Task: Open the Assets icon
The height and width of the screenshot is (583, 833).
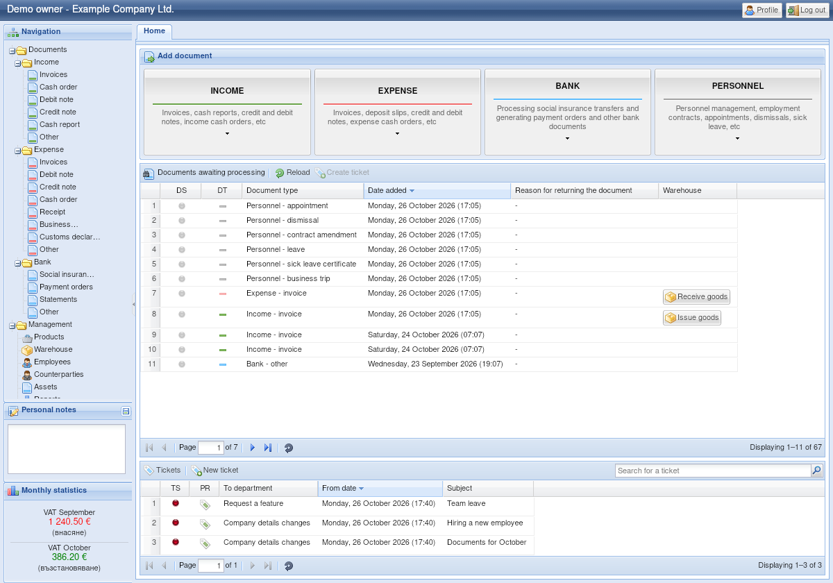Action: [27, 387]
